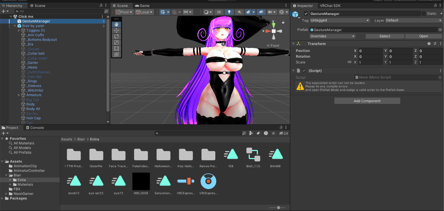The width and height of the screenshot is (444, 211).
Task: Open search in Hierarchy window icon
Action: pos(106,11)
